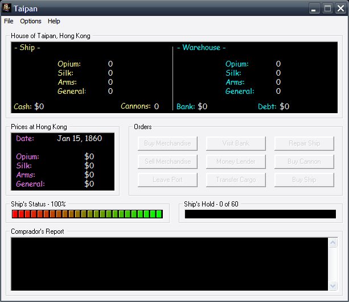Maximize the Taipan window
The width and height of the screenshot is (349, 302).
pos(327,9)
